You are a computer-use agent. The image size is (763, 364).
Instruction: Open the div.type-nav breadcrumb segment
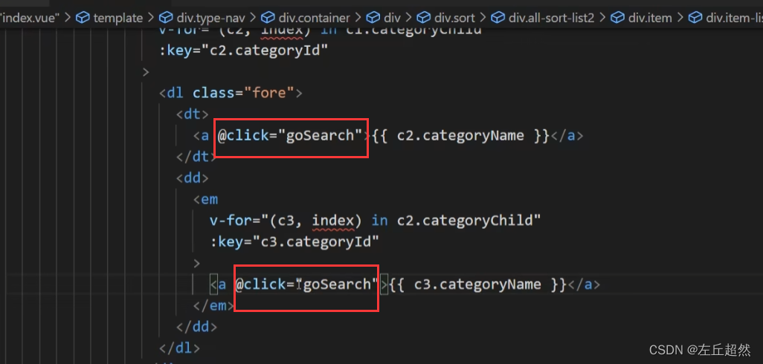click(x=211, y=19)
